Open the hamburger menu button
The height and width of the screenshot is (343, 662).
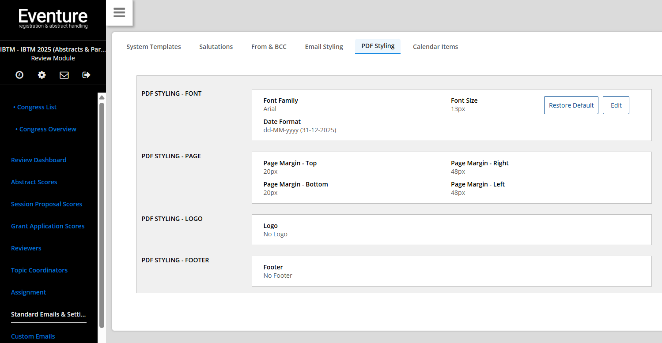119,13
